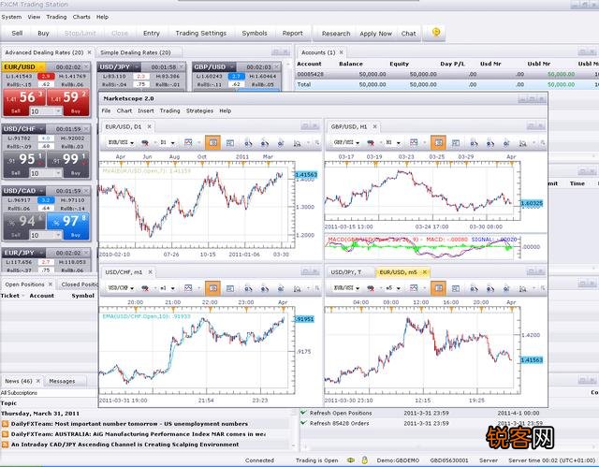Click compare-symbol icon in USD/CHF, m1 toolbar
The height and width of the screenshot is (467, 599).
click(145, 288)
